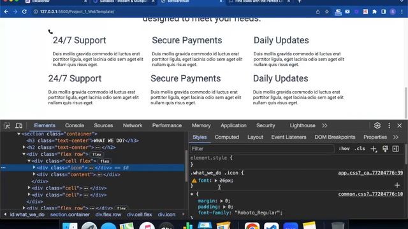The width and height of the screenshot is (408, 229).
Task: Open Trash in the Dock
Action: 338,225
